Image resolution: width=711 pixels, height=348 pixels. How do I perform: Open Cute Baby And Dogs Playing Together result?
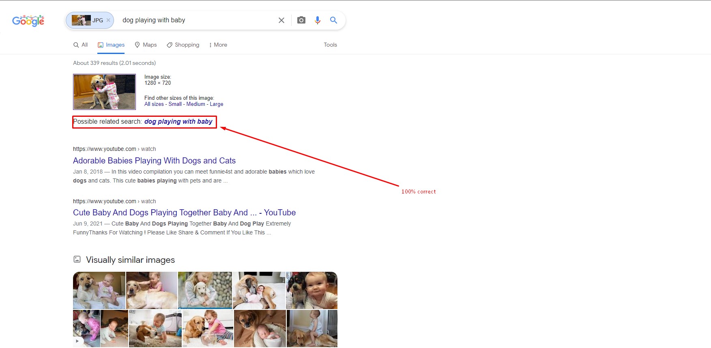point(184,213)
